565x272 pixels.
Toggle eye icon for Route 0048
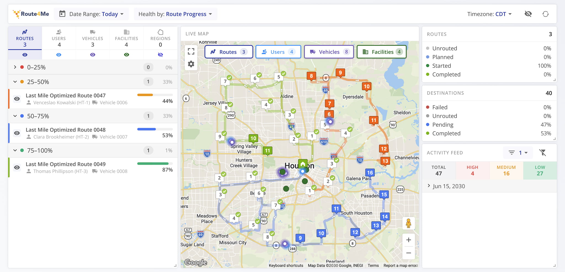pyautogui.click(x=17, y=133)
